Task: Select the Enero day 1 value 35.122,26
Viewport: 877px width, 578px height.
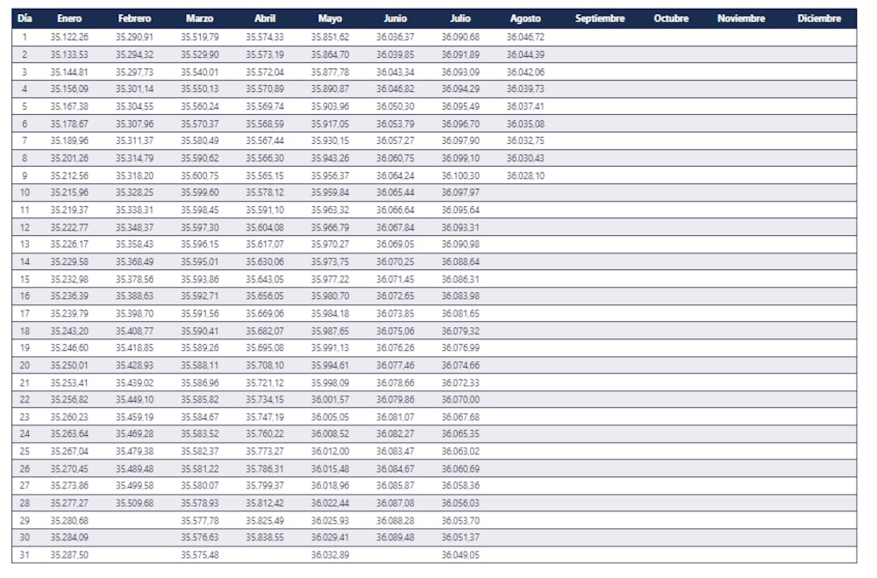Action: (69, 37)
